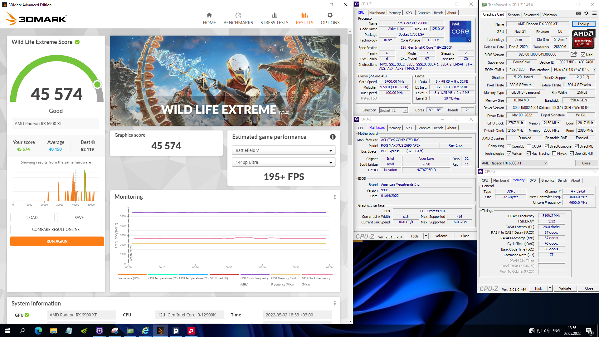The height and width of the screenshot is (337, 599).
Task: Open STRESS TESTS in 3DMark navigation
Action: [274, 19]
